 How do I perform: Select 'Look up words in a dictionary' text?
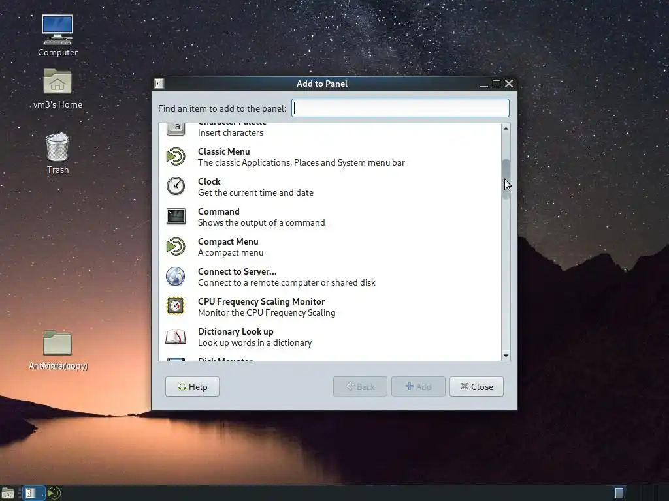click(255, 343)
